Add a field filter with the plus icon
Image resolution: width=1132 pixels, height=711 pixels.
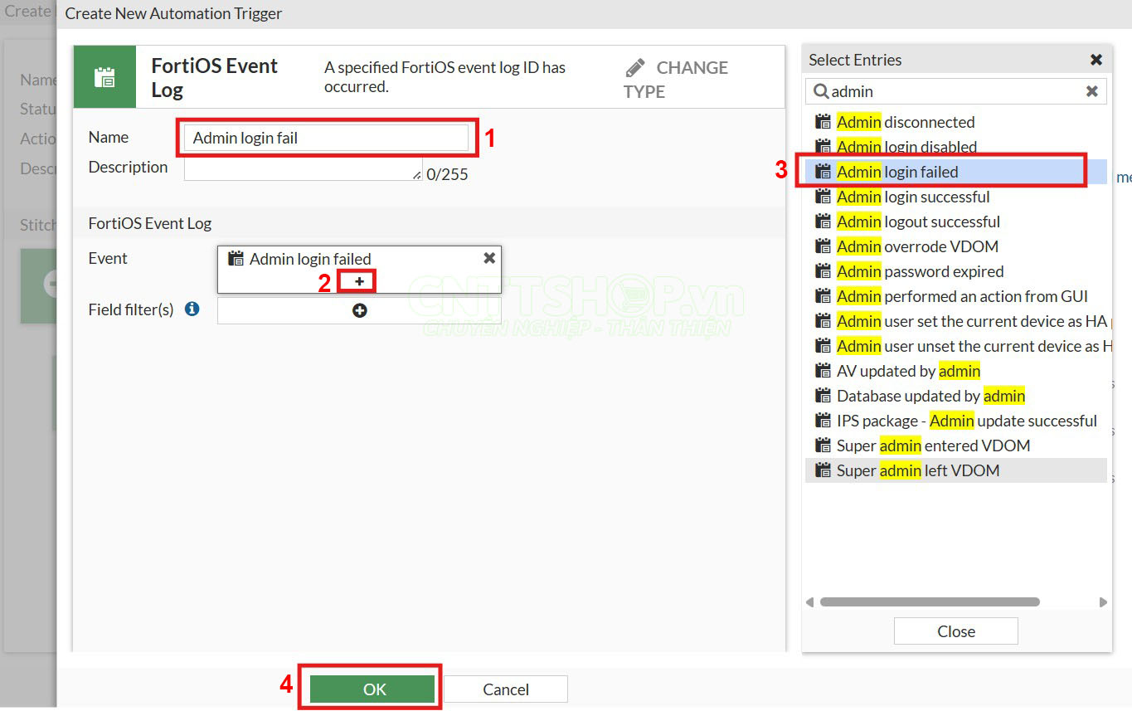(x=359, y=310)
